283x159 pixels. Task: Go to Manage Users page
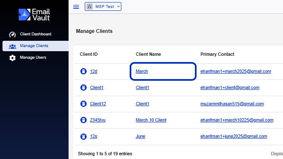pos(33,57)
